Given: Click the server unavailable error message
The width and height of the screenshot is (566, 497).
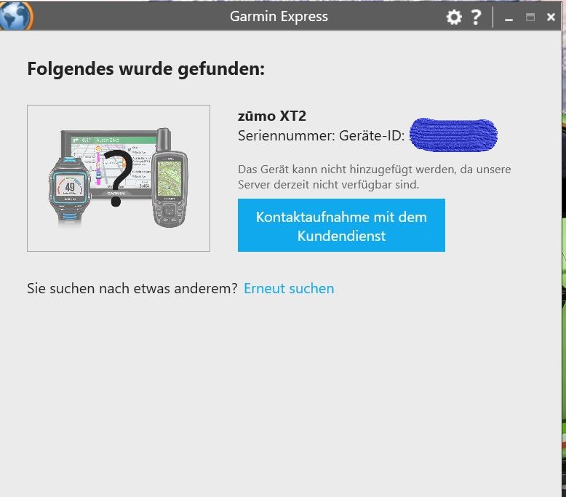Looking at the screenshot, I should point(374,177).
